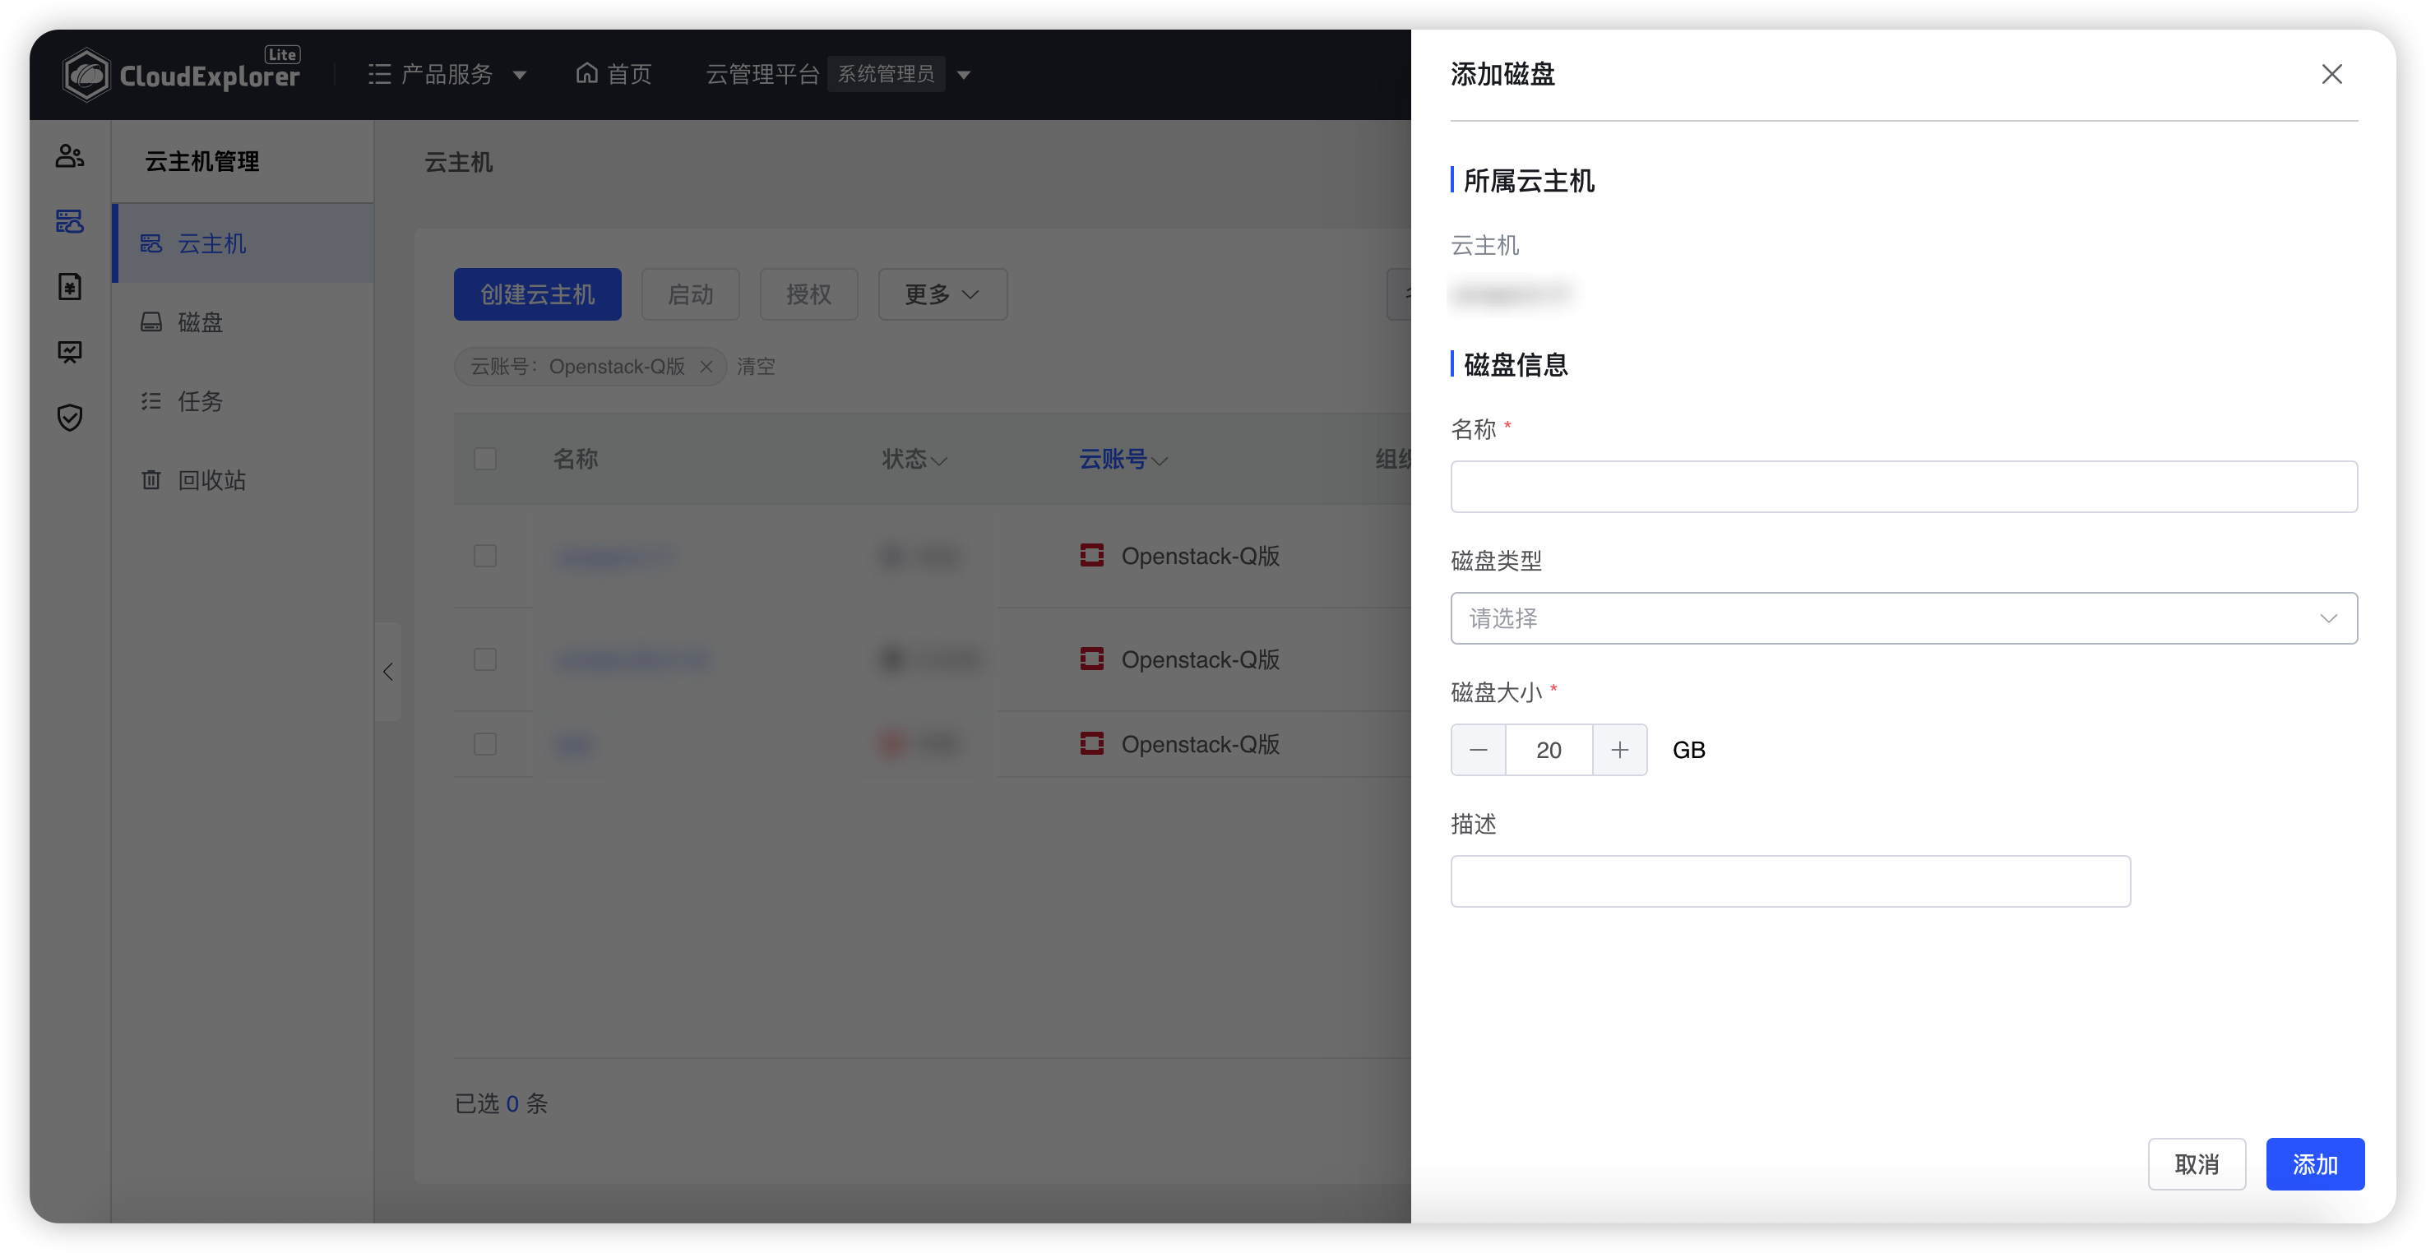Toggle the select-all checkbox in table header
This screenshot has width=2426, height=1253.
[485, 459]
